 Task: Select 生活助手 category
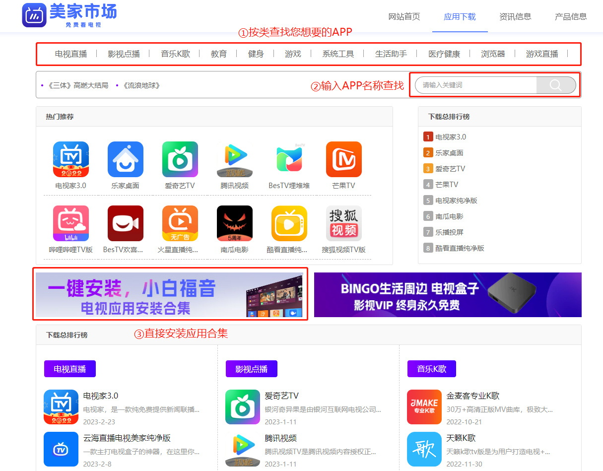click(391, 54)
